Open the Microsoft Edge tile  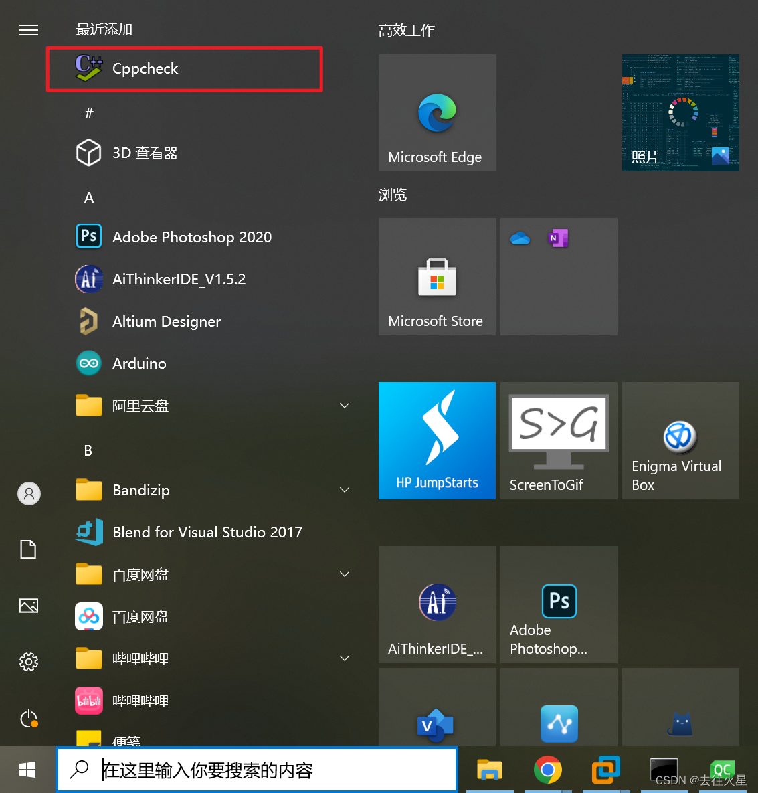(436, 112)
